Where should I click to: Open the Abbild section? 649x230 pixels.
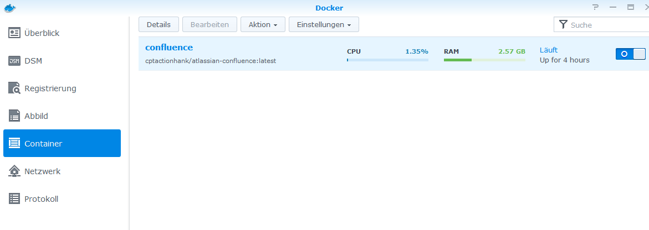[37, 116]
